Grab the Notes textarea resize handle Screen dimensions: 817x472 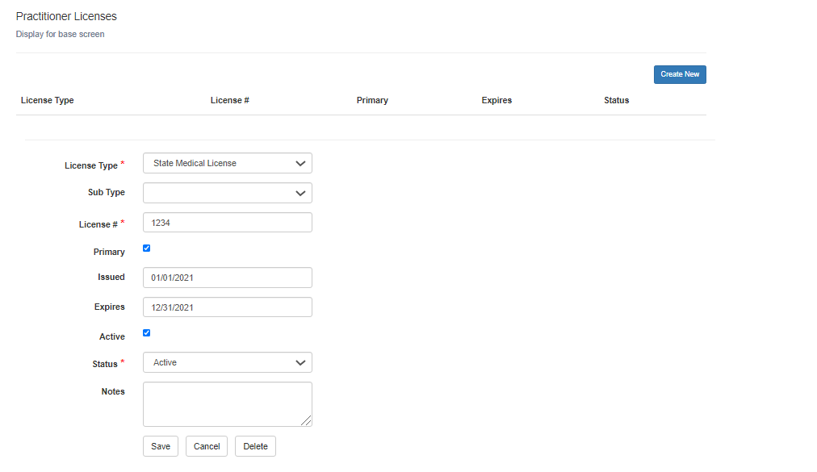[x=307, y=421]
